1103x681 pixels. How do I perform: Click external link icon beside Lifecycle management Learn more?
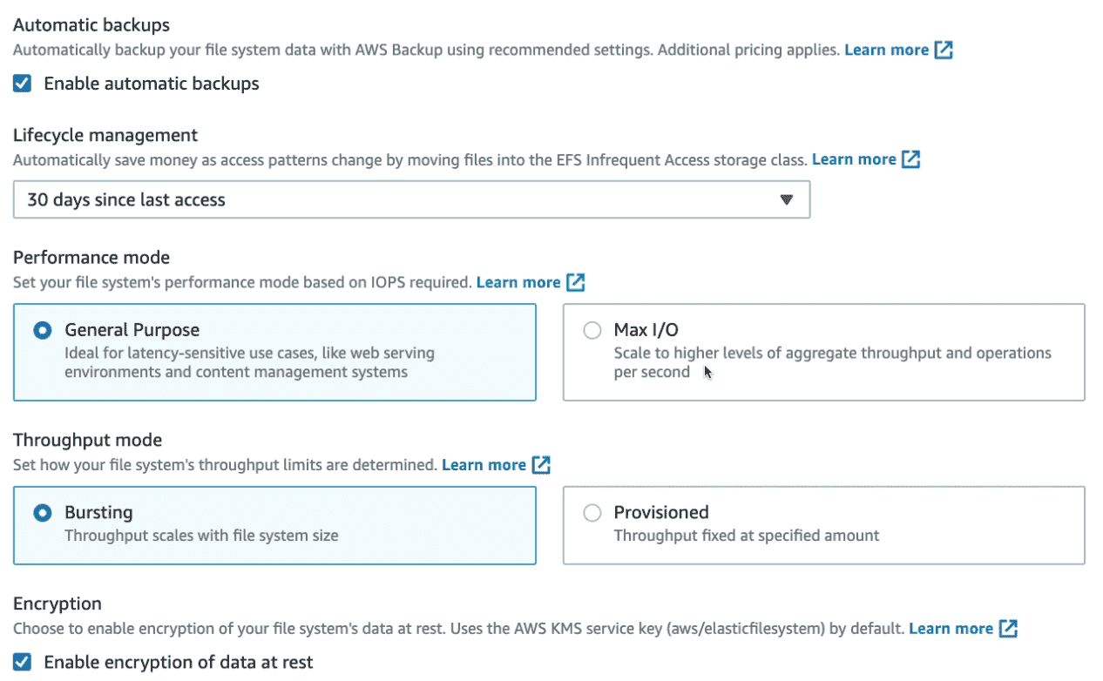(911, 159)
